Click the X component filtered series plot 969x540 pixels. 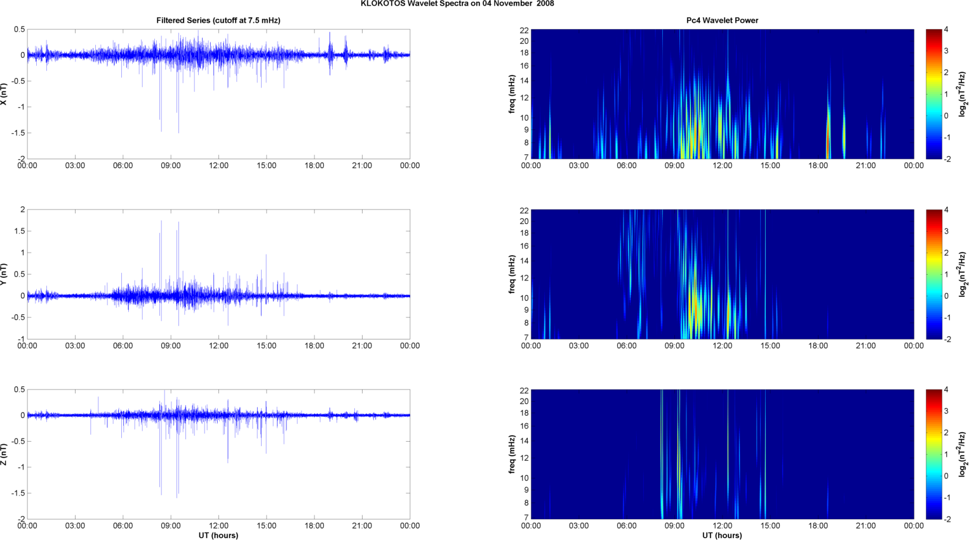click(x=218, y=94)
